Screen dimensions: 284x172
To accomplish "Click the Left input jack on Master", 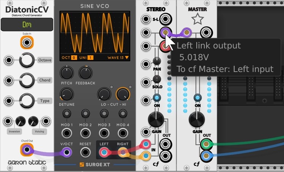I will click(x=186, y=33).
